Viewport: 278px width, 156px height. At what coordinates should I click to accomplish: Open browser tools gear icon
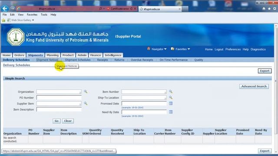click(x=275, y=9)
